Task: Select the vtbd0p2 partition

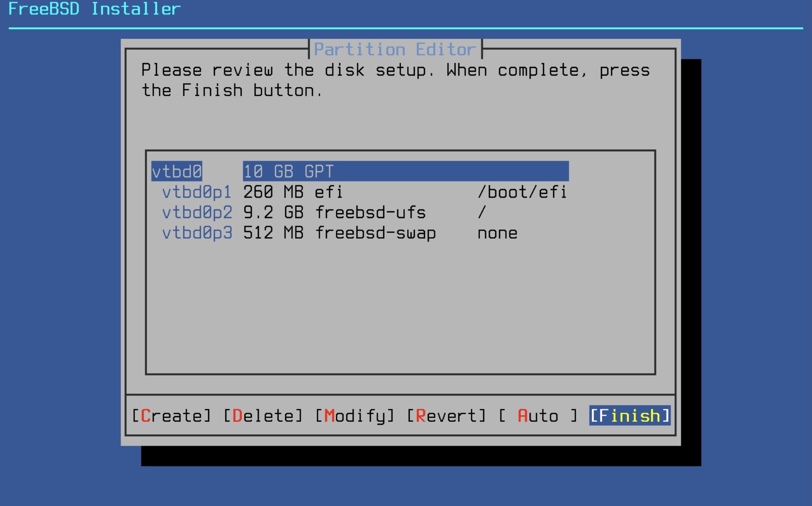Action: [x=197, y=212]
